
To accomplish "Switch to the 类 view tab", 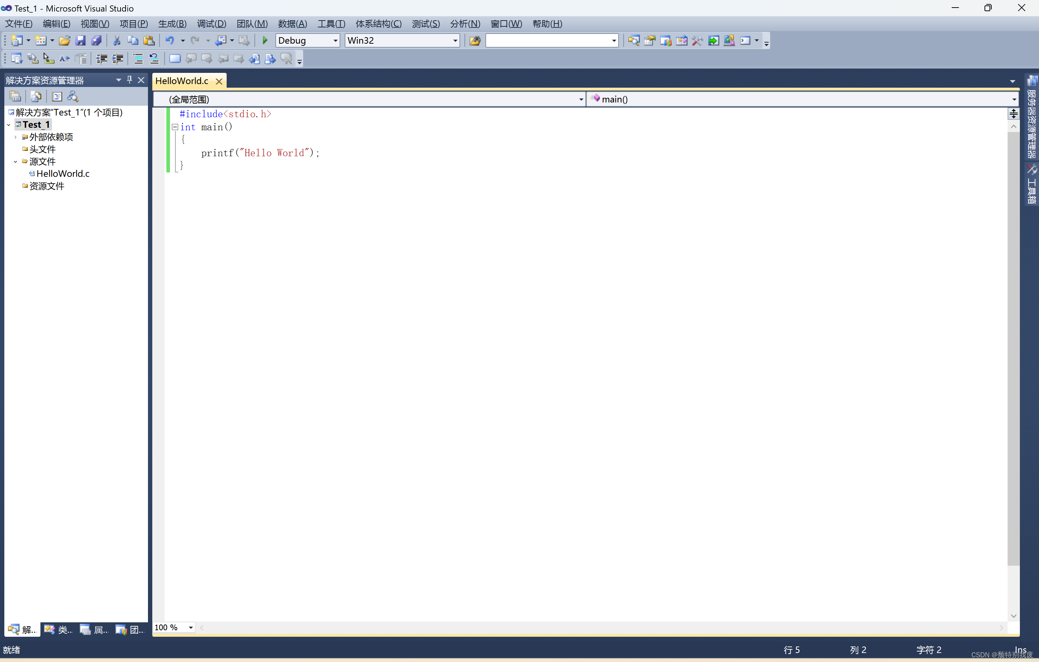I will click(x=59, y=629).
